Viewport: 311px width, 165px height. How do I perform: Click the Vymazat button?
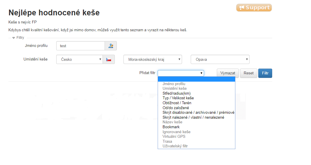pos(228,73)
